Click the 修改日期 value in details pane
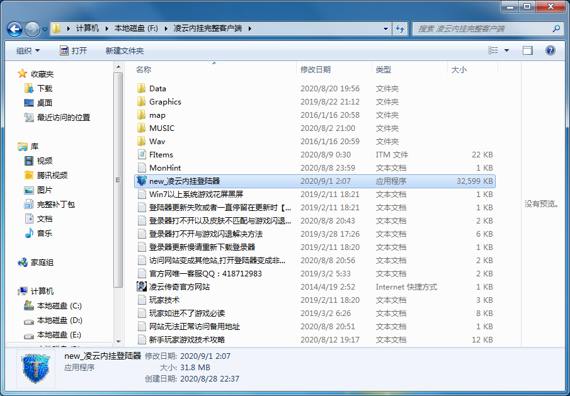 205,356
